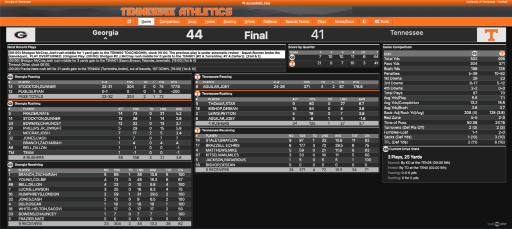The width and height of the screenshot is (512, 229).
Task: Click the Red Zone comparison row
Action: 444,117
